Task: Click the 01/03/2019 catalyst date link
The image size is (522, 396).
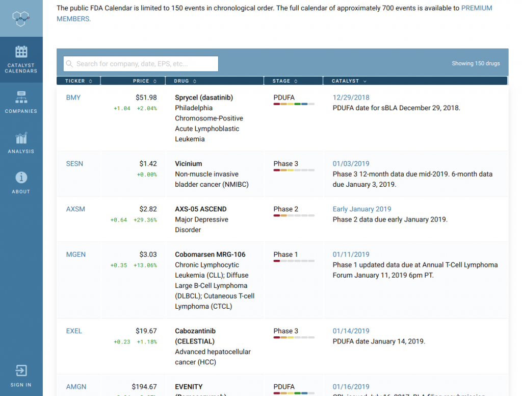Action: (351, 164)
